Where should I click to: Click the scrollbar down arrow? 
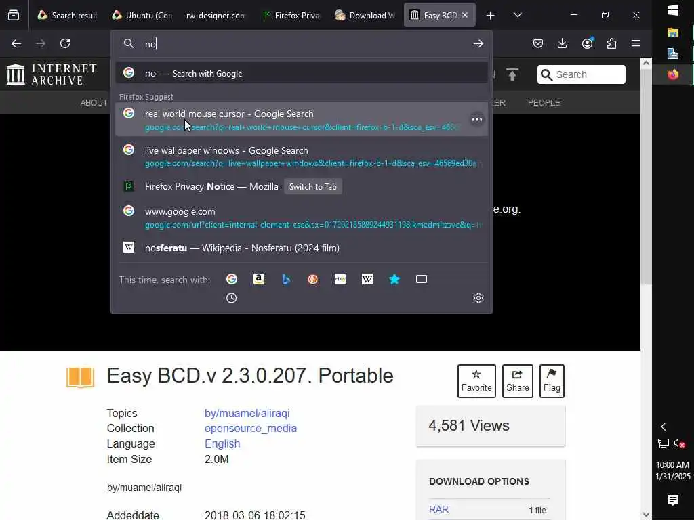(646, 515)
